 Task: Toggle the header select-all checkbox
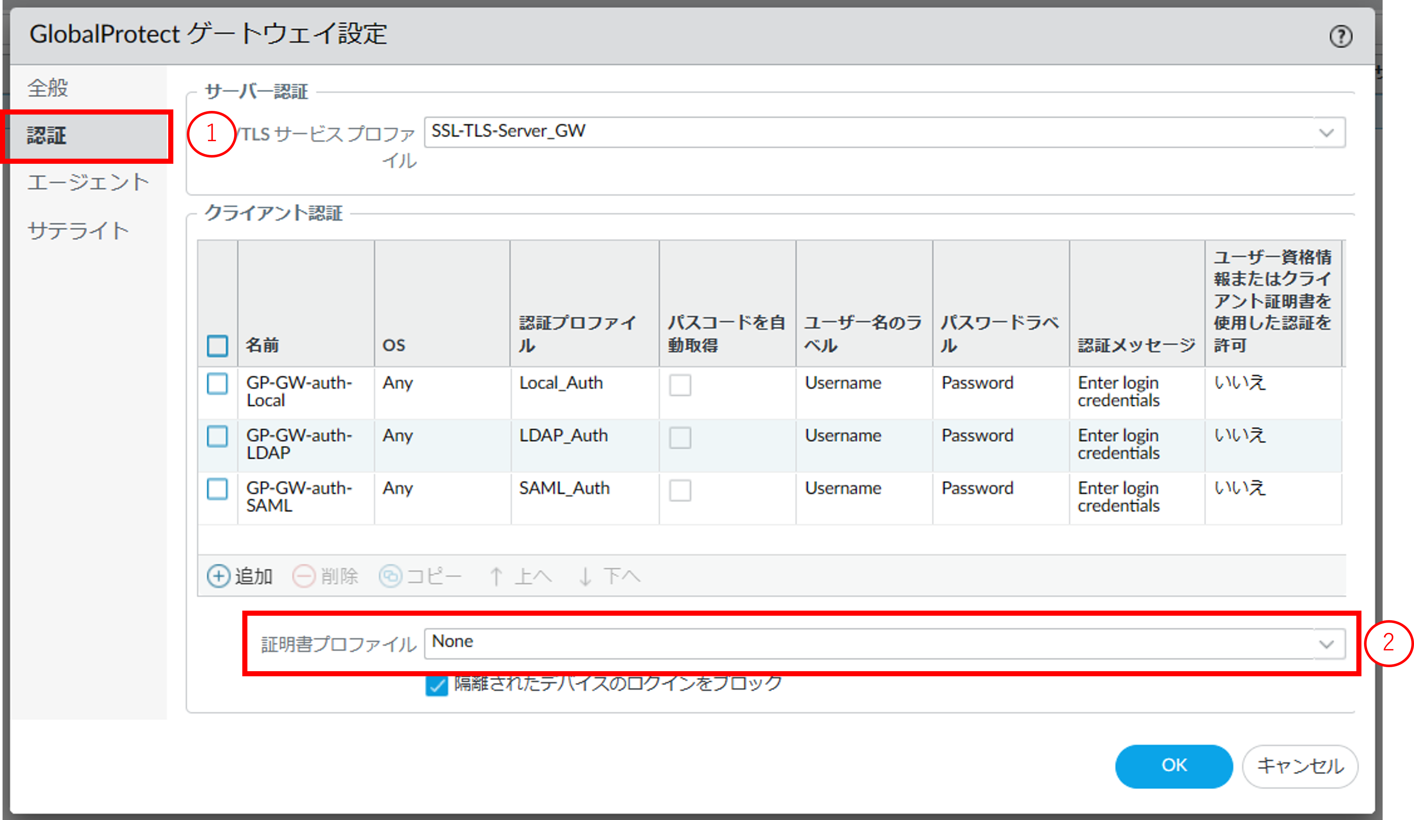(x=217, y=345)
